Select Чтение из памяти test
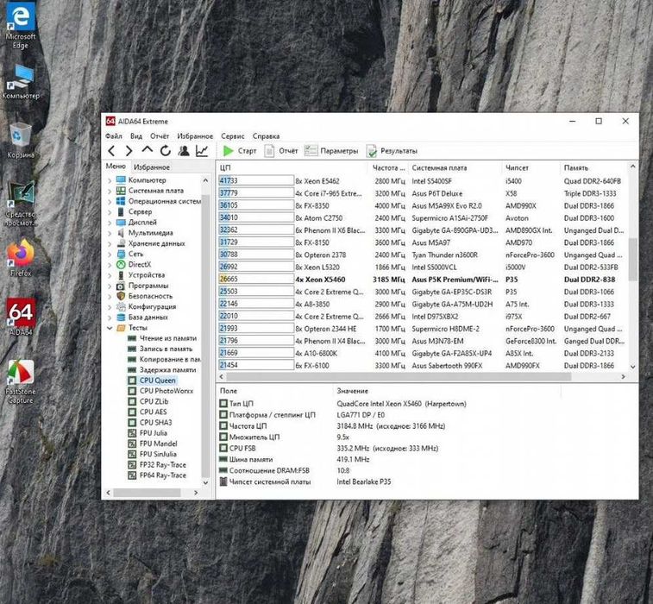653x604 pixels. (168, 338)
